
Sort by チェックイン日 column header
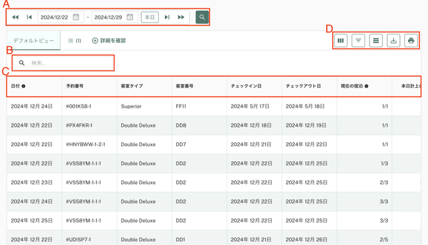(x=246, y=86)
